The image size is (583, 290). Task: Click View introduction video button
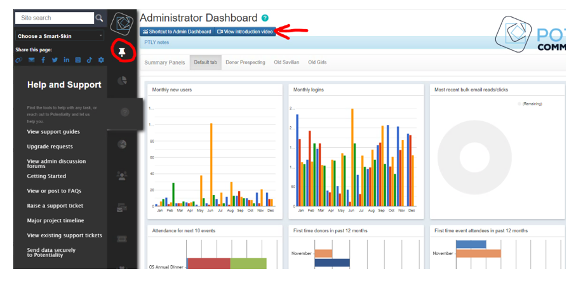tap(245, 31)
